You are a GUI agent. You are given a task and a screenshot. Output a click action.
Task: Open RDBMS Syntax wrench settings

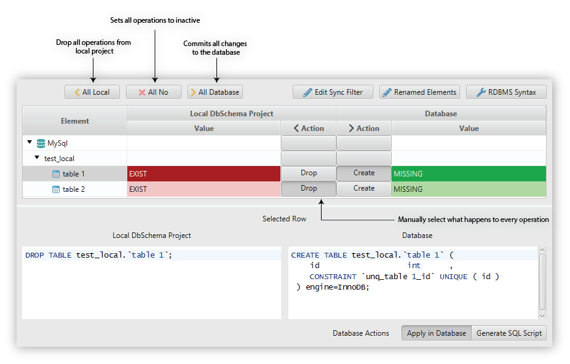506,92
